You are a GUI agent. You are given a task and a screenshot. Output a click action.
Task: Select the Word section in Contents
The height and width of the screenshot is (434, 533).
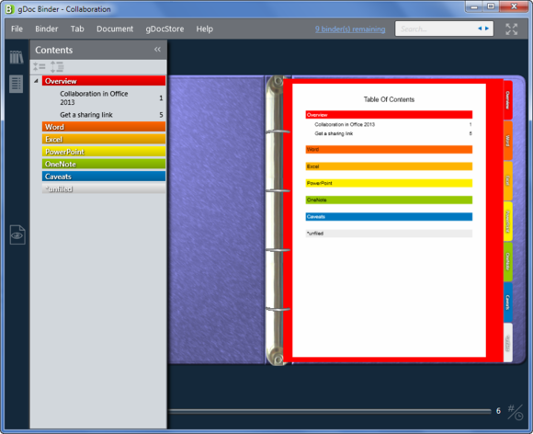(x=104, y=127)
